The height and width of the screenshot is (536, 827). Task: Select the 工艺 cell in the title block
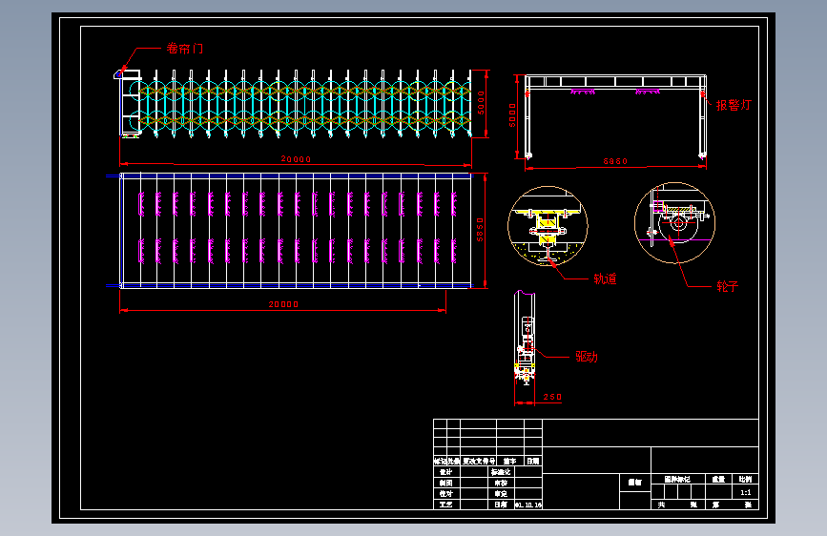[446, 505]
